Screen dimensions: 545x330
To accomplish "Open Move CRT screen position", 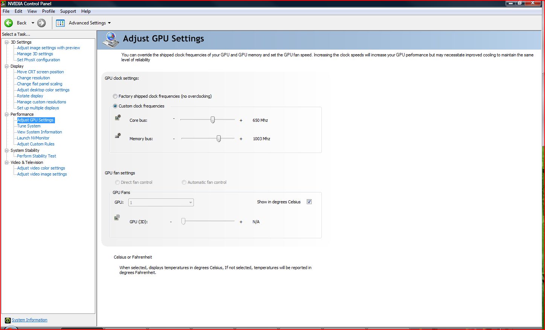I will coord(40,72).
